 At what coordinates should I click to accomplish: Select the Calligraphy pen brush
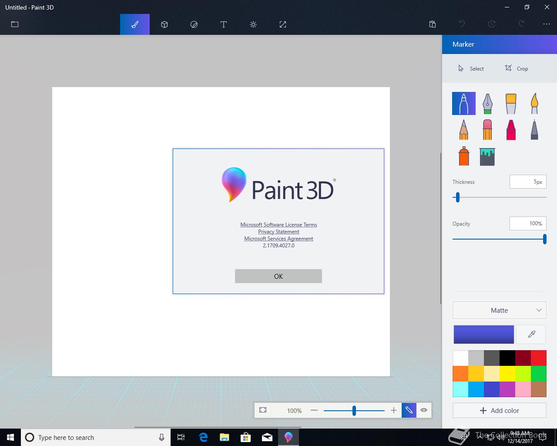pyautogui.click(x=487, y=104)
